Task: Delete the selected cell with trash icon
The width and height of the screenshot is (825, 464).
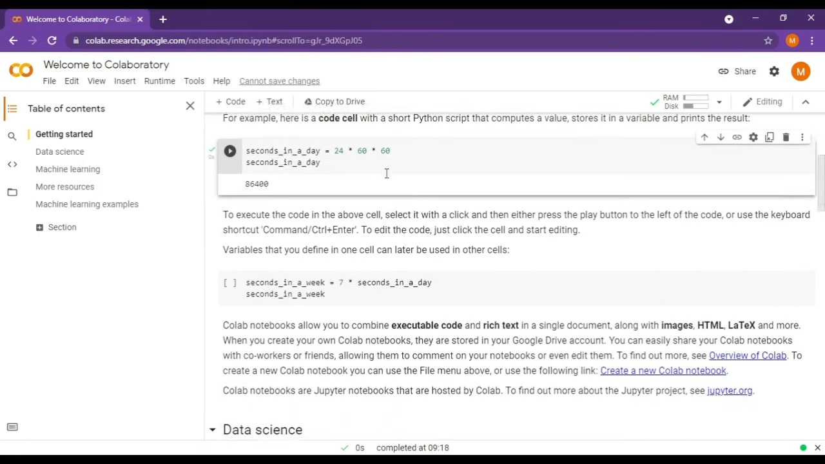Action: [x=786, y=137]
